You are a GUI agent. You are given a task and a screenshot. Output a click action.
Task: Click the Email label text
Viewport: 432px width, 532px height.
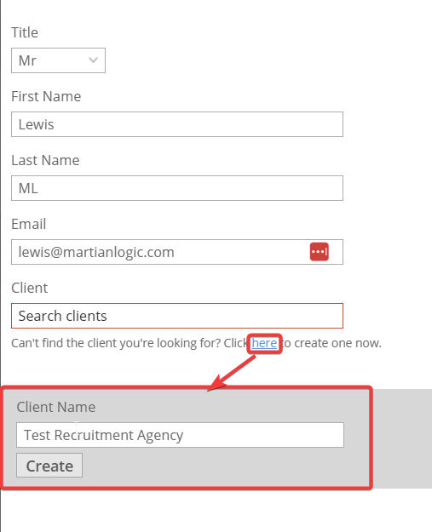tap(28, 224)
